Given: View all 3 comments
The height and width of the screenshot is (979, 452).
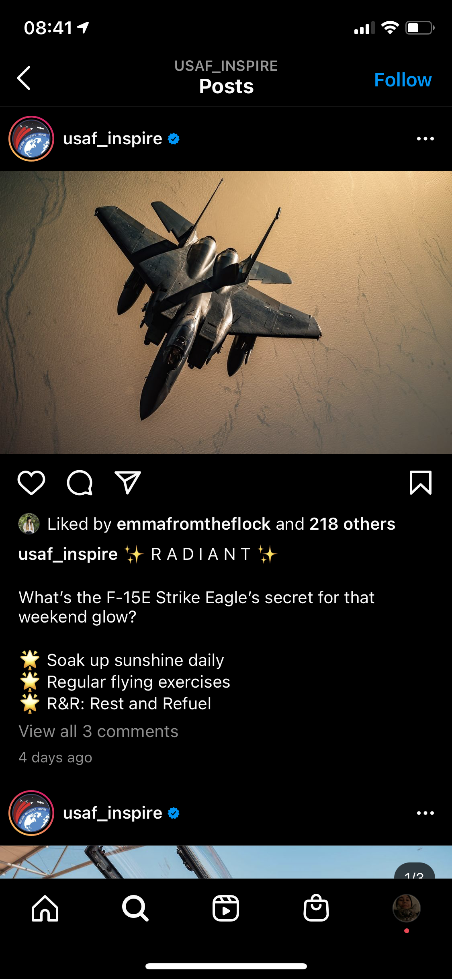Looking at the screenshot, I should click(98, 731).
